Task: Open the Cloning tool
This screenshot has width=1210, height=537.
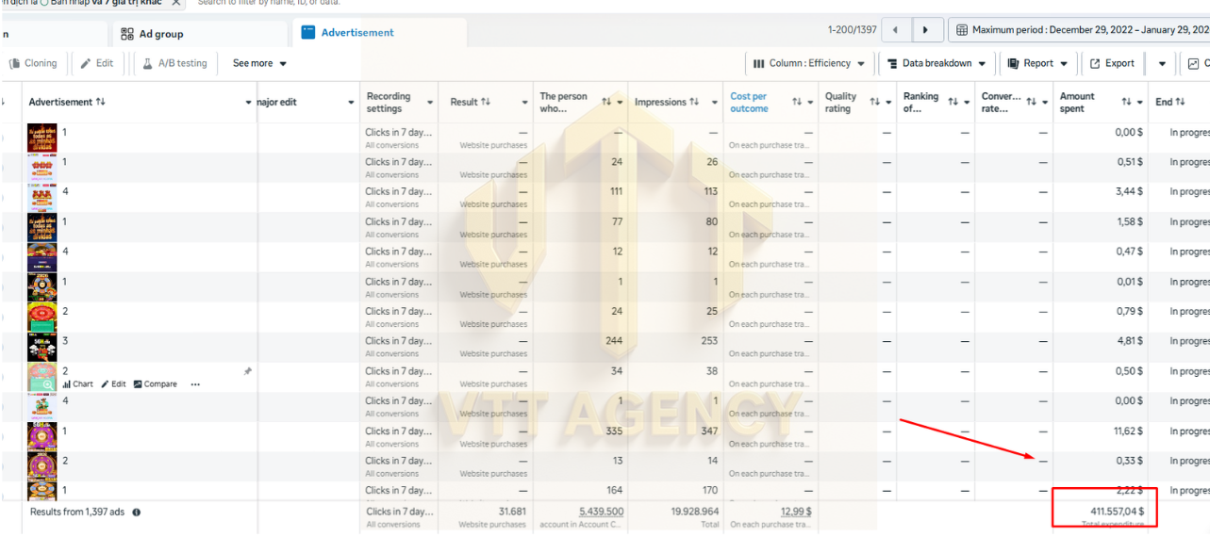Action: 33,63
